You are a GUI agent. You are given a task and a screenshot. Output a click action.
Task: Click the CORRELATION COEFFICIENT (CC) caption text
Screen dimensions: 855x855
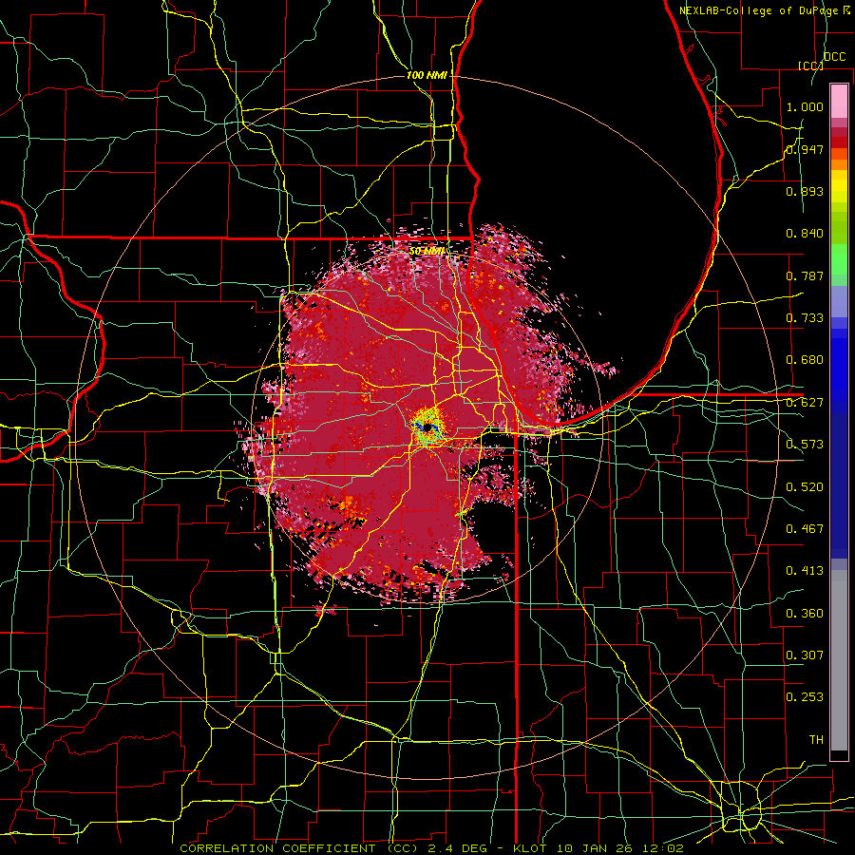point(299,848)
